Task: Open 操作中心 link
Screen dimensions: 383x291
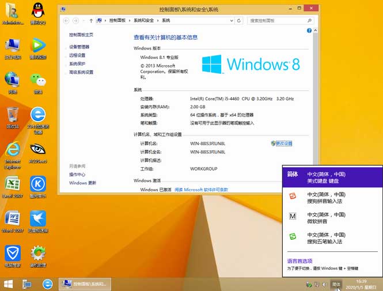Action: (x=77, y=175)
